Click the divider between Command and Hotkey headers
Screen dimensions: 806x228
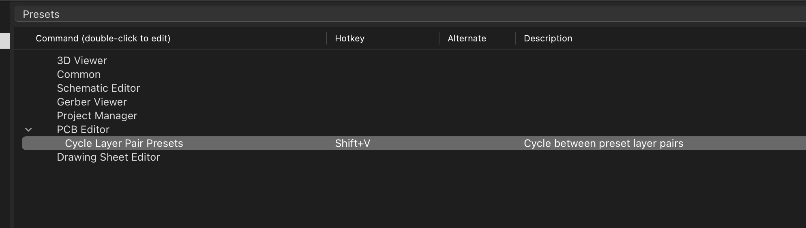tap(326, 38)
